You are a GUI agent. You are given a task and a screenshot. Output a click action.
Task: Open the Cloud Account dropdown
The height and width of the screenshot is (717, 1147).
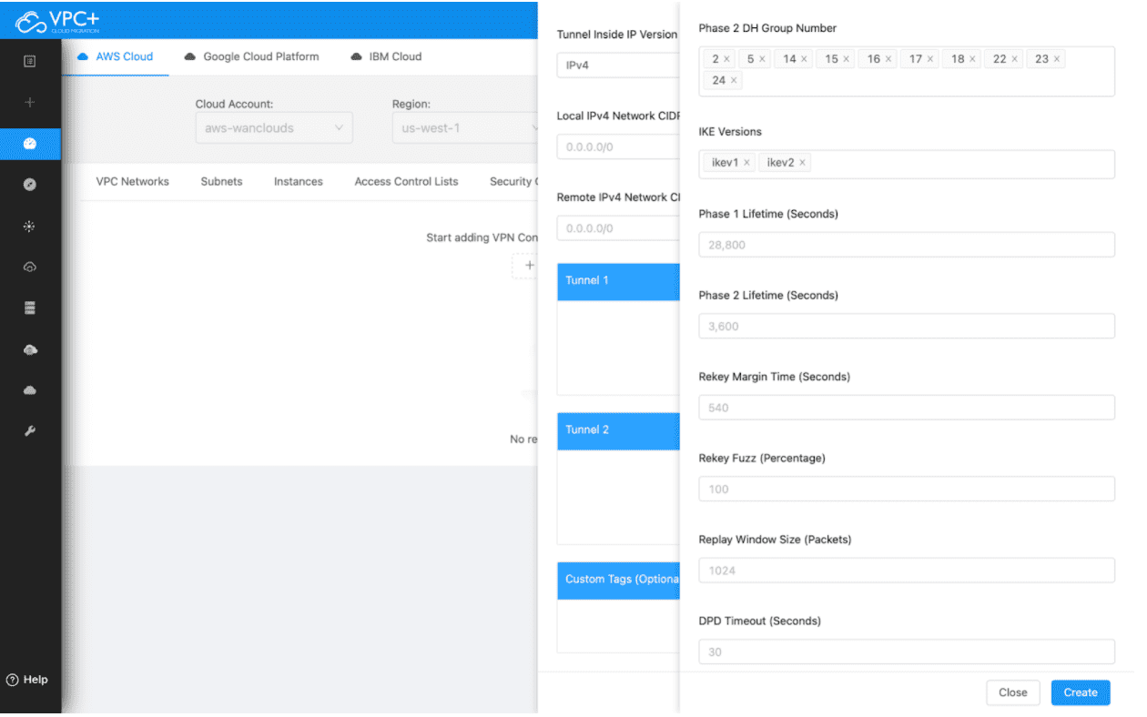(x=274, y=128)
